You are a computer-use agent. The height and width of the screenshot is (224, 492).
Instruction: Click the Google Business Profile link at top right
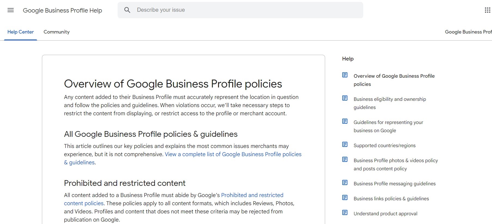(x=468, y=32)
